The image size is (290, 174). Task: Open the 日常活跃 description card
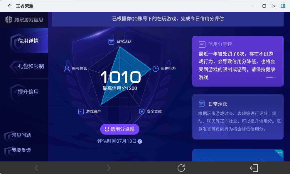coord(238,117)
